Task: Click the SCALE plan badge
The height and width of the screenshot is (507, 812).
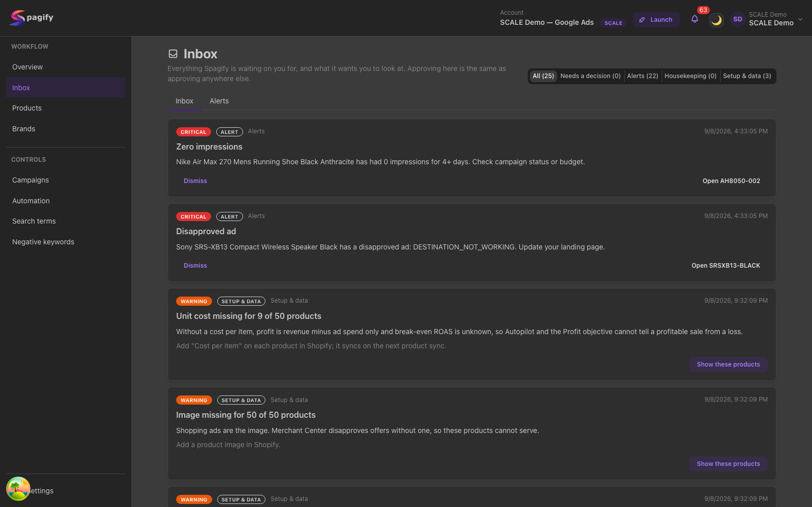Action: 613,23
